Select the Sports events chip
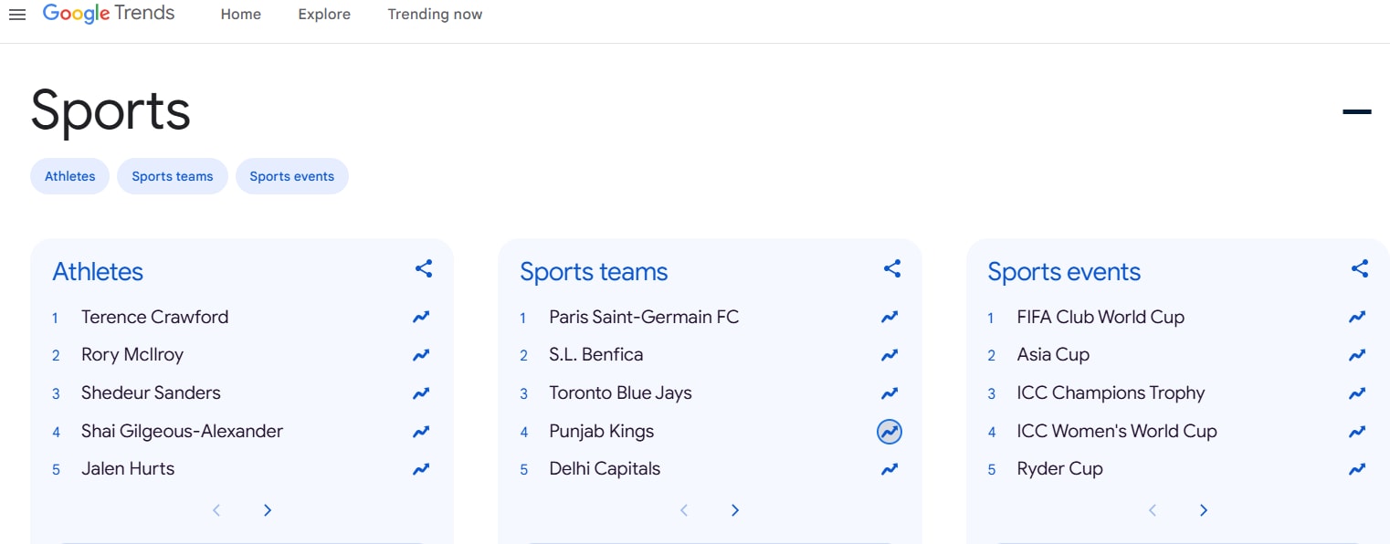The height and width of the screenshot is (544, 1390). coord(292,176)
